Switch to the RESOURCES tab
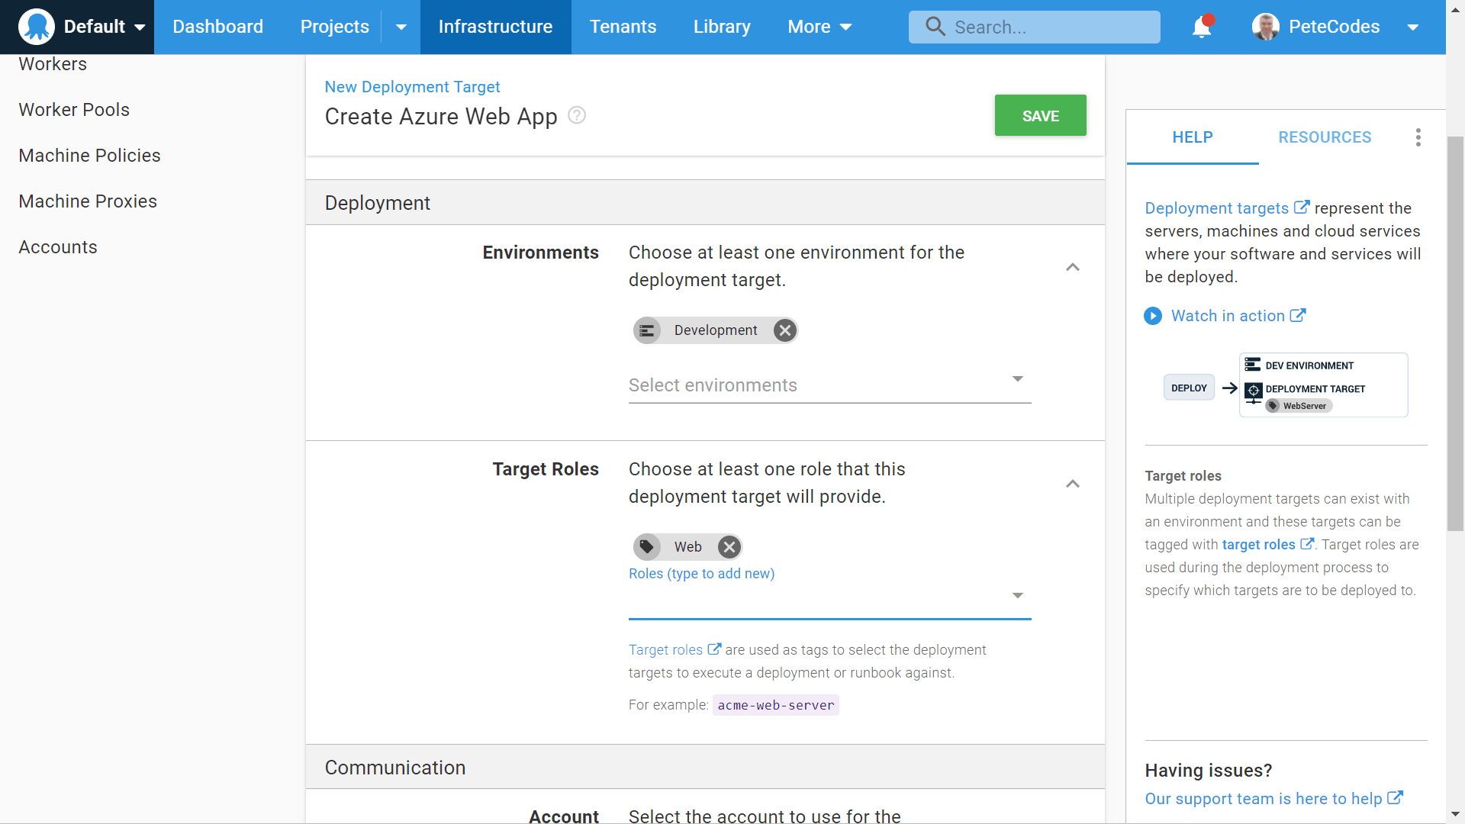This screenshot has width=1465, height=824. pyautogui.click(x=1325, y=137)
